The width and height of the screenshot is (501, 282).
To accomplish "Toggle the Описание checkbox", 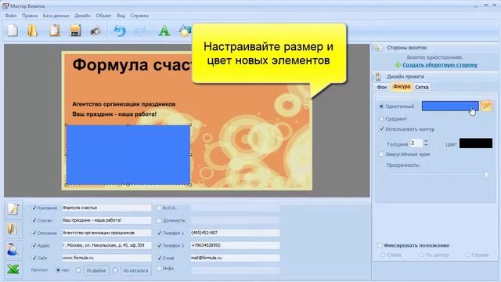I will tap(34, 233).
